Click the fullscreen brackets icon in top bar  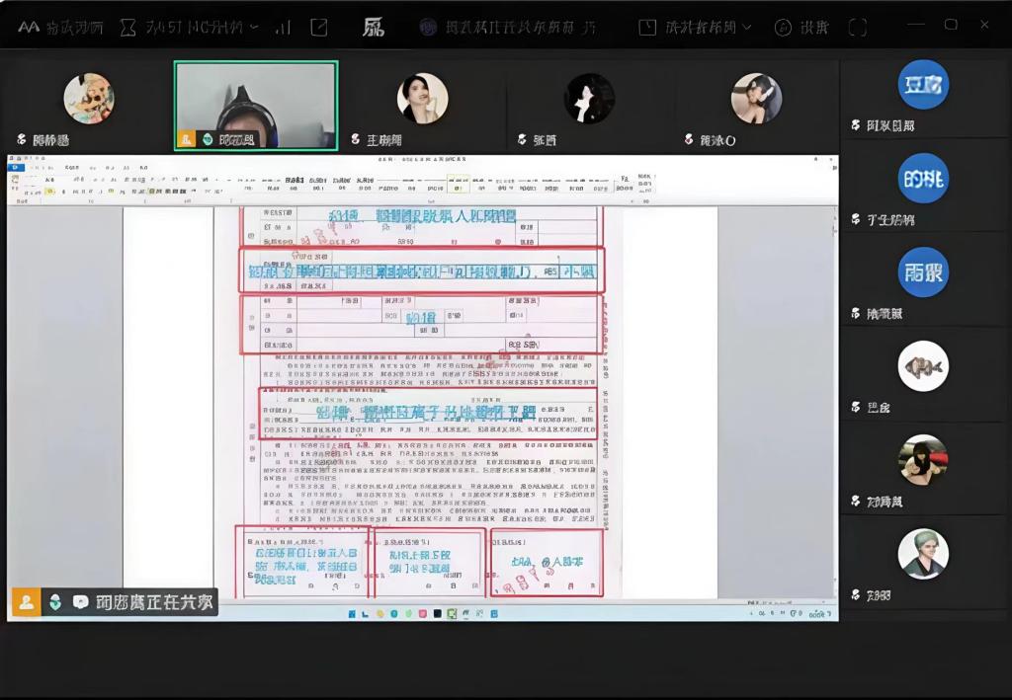coord(858,28)
